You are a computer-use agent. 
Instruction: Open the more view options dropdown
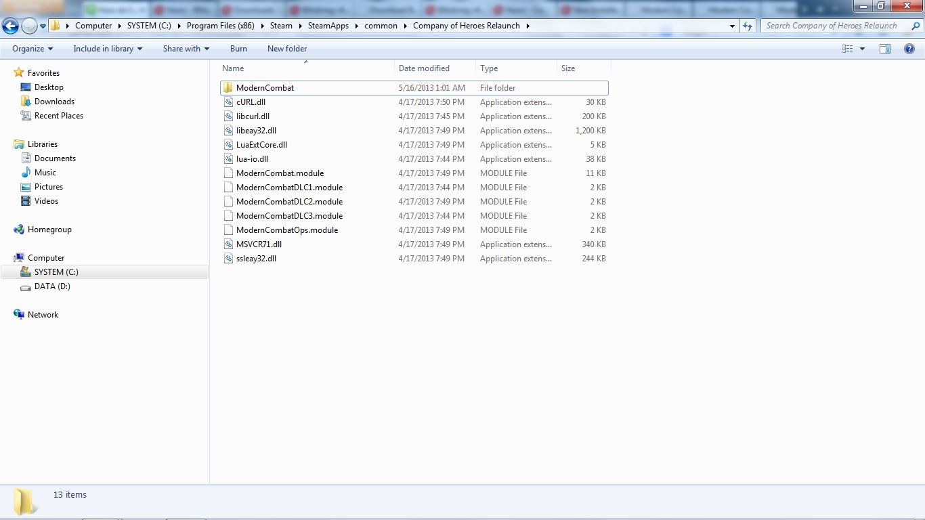pos(862,49)
